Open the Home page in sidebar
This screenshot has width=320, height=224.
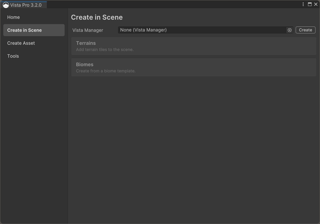(x=34, y=17)
